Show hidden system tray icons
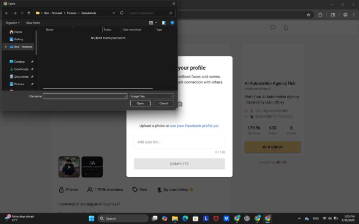 299,219
